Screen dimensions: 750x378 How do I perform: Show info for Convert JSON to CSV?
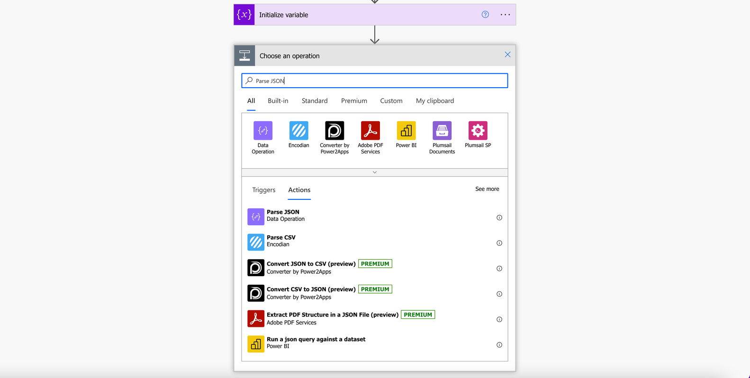tap(499, 269)
